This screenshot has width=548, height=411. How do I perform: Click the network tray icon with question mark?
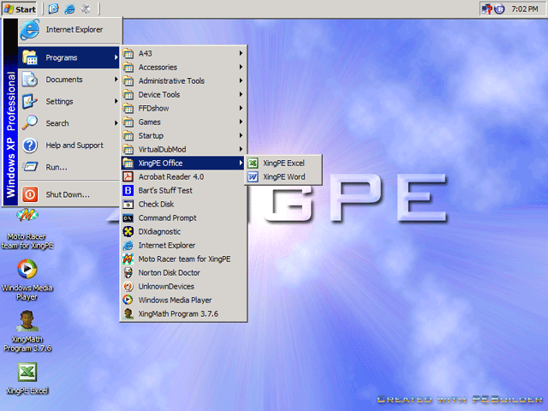tap(487, 9)
